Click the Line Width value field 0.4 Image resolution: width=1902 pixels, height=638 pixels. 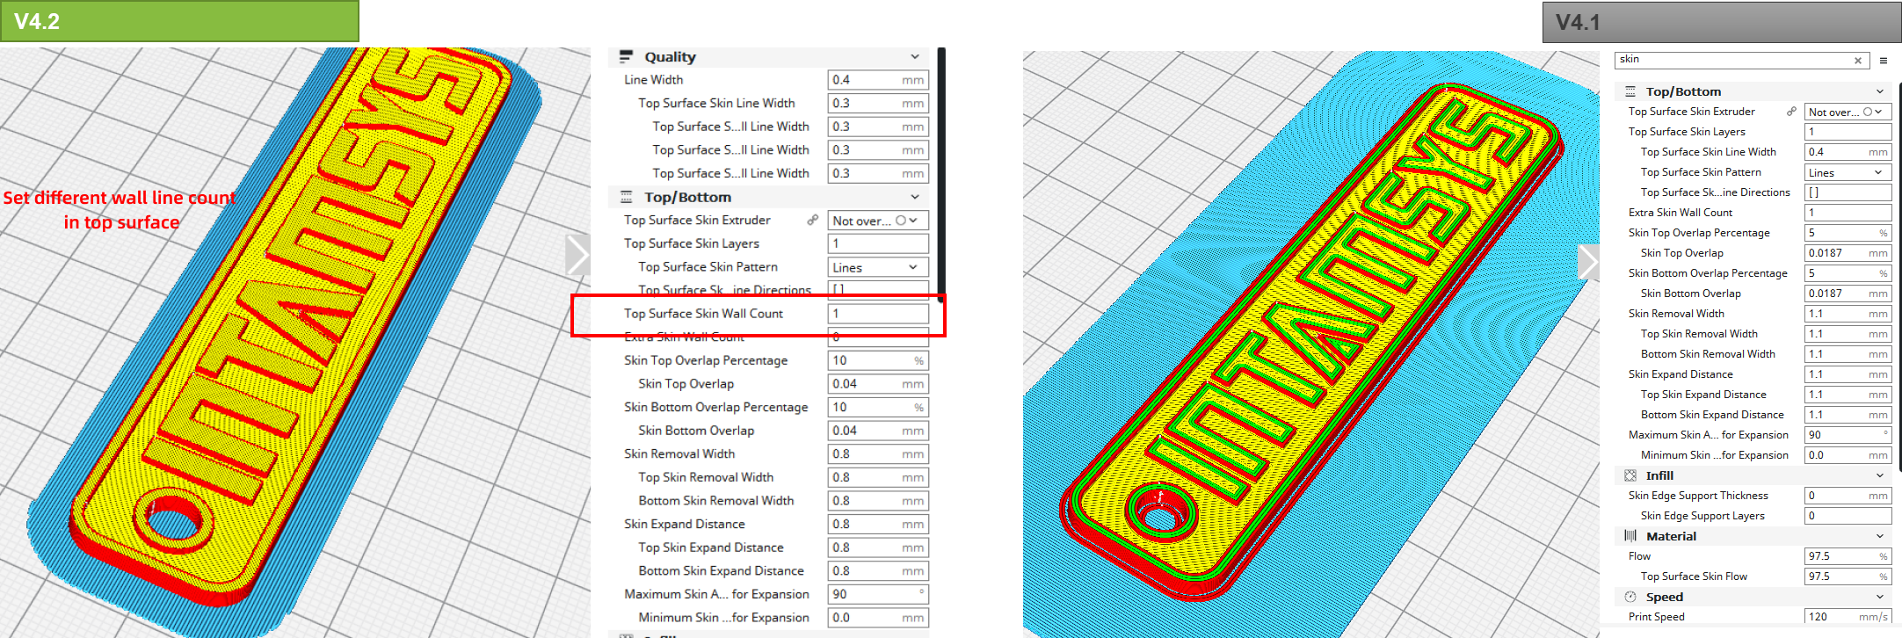[878, 80]
